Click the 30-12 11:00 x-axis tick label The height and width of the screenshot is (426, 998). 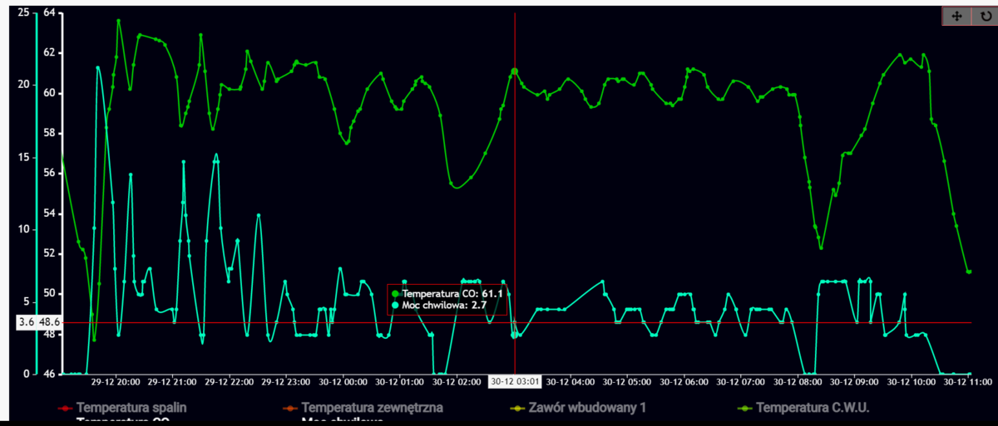967,383
